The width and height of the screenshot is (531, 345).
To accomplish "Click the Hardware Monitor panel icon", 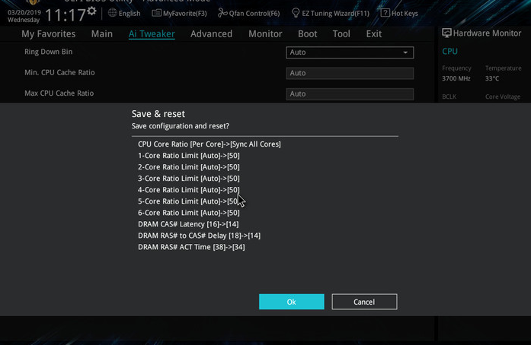I will coord(447,33).
